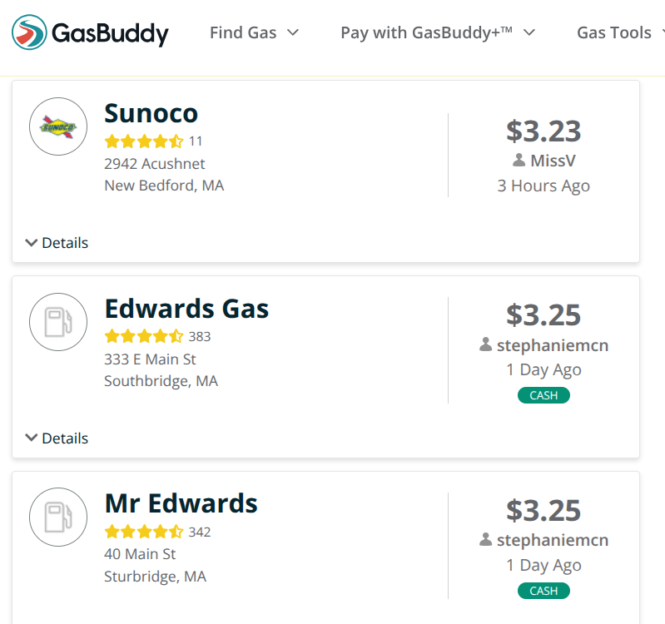This screenshot has width=665, height=624.
Task: Click the user icon beside MissV
Action: click(x=519, y=161)
